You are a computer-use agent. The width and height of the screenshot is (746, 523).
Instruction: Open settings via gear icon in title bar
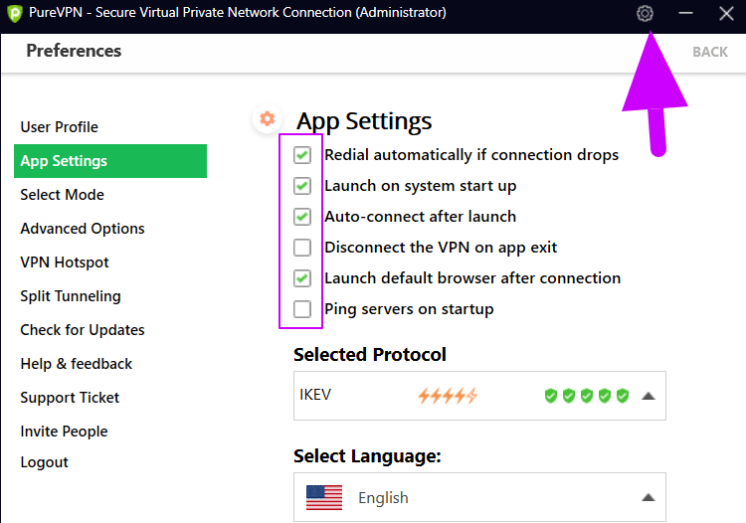[645, 13]
